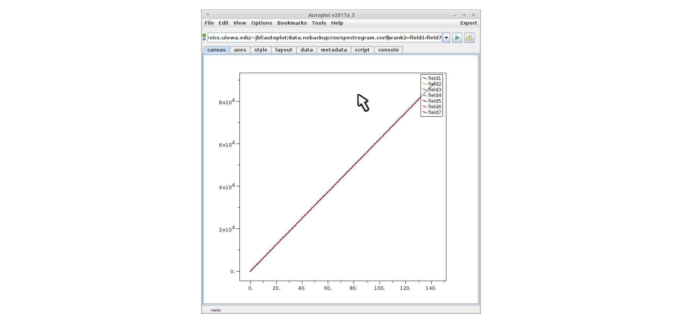Click field5 legend entry
Screen dimensions: 693x314
(x=432, y=101)
